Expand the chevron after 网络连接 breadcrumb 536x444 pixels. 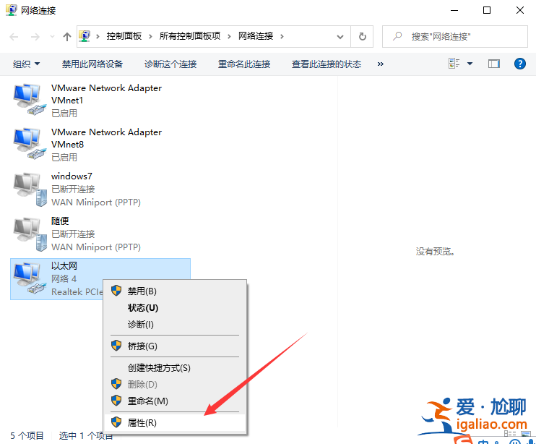click(x=282, y=37)
